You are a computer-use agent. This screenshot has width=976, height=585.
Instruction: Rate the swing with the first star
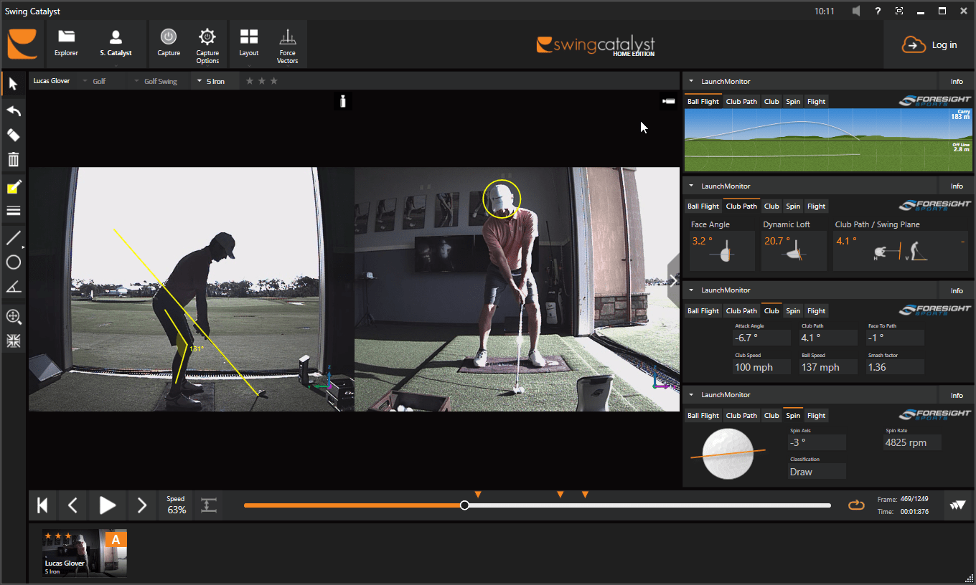point(250,80)
